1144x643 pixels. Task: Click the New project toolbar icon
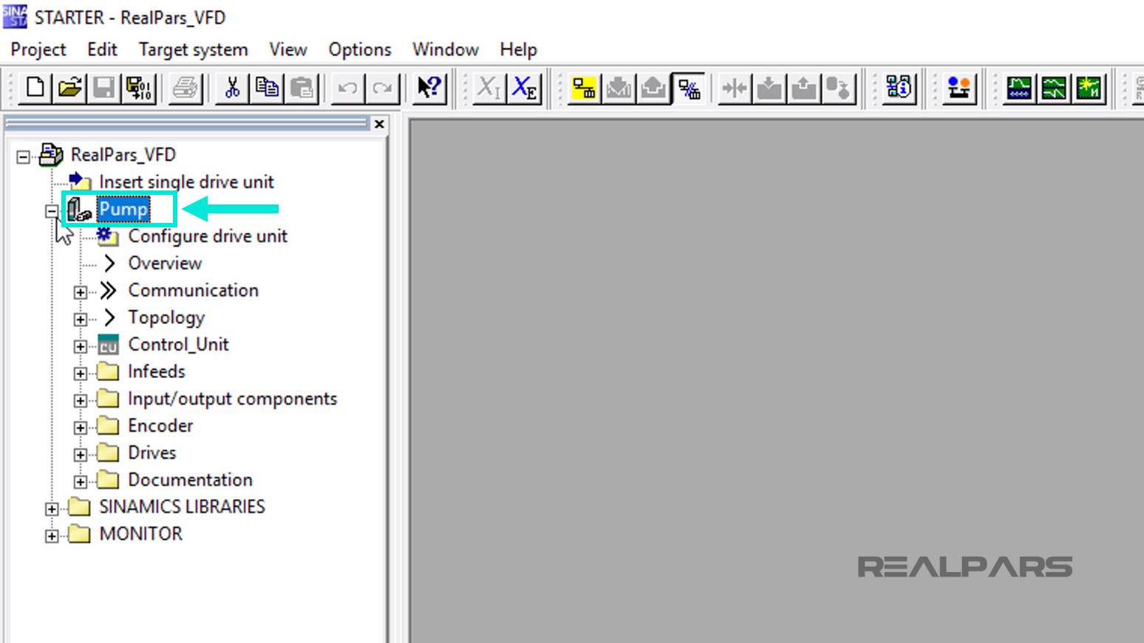(x=35, y=88)
